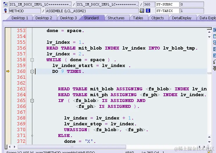Click 'lv_index = 2.' on line 357
216x153 pixels.
pyautogui.click(x=65, y=54)
